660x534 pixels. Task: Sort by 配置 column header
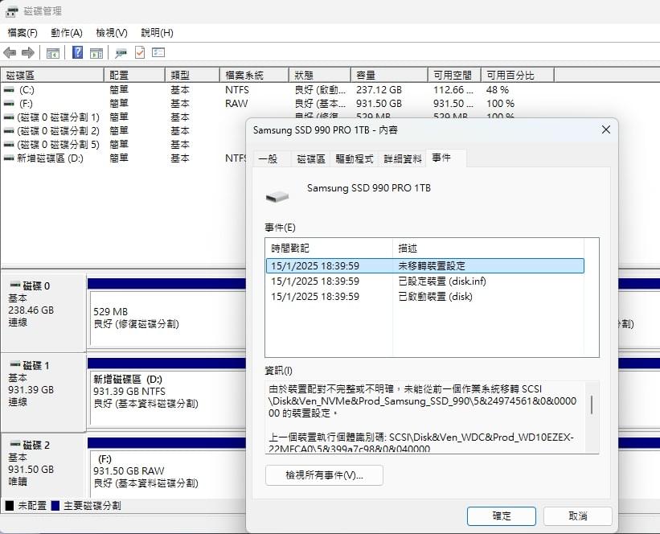pyautogui.click(x=134, y=75)
